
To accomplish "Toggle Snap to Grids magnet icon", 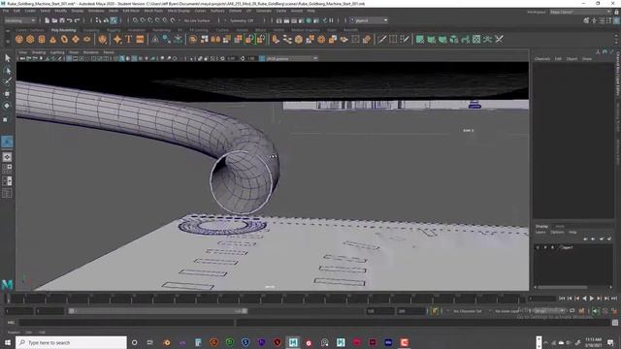I will click(135, 20).
